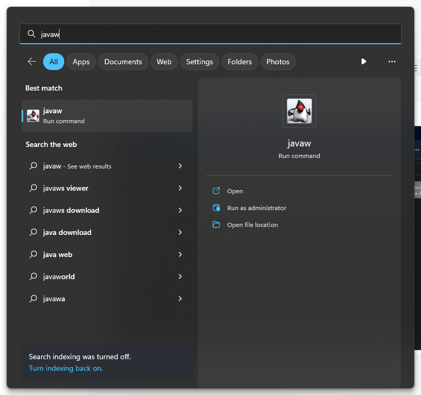
Task: Click search icon beside javaw See web results
Action: 33,166
